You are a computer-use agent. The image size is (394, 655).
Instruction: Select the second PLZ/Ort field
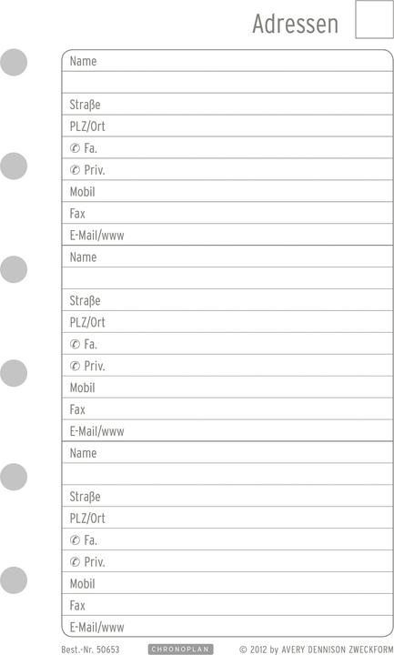tap(227, 322)
